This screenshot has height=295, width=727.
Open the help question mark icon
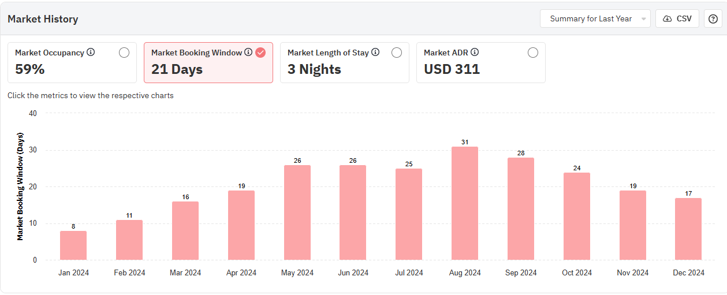point(713,18)
